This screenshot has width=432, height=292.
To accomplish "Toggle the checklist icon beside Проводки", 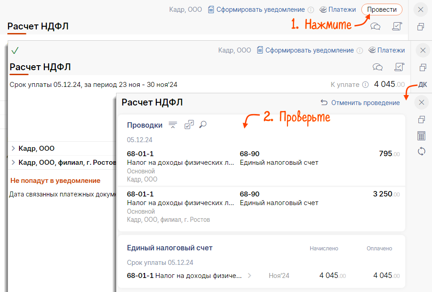I will 189,125.
